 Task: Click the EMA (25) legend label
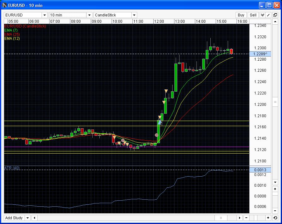[12, 34]
